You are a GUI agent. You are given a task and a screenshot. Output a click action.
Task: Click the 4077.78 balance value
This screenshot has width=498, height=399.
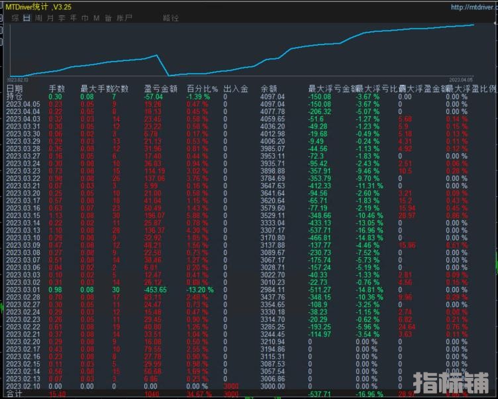click(272, 111)
